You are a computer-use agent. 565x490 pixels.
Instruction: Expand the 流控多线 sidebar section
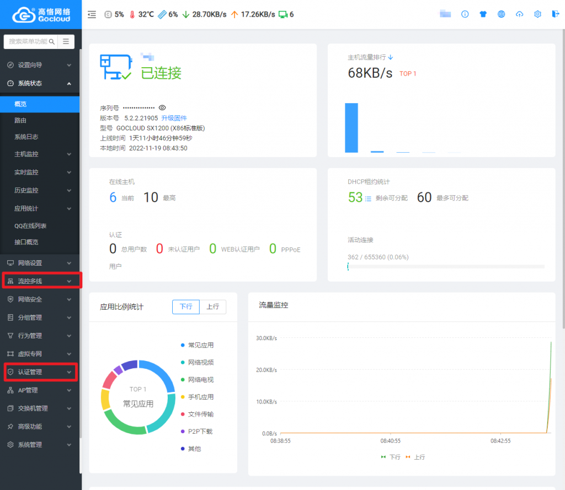point(40,281)
